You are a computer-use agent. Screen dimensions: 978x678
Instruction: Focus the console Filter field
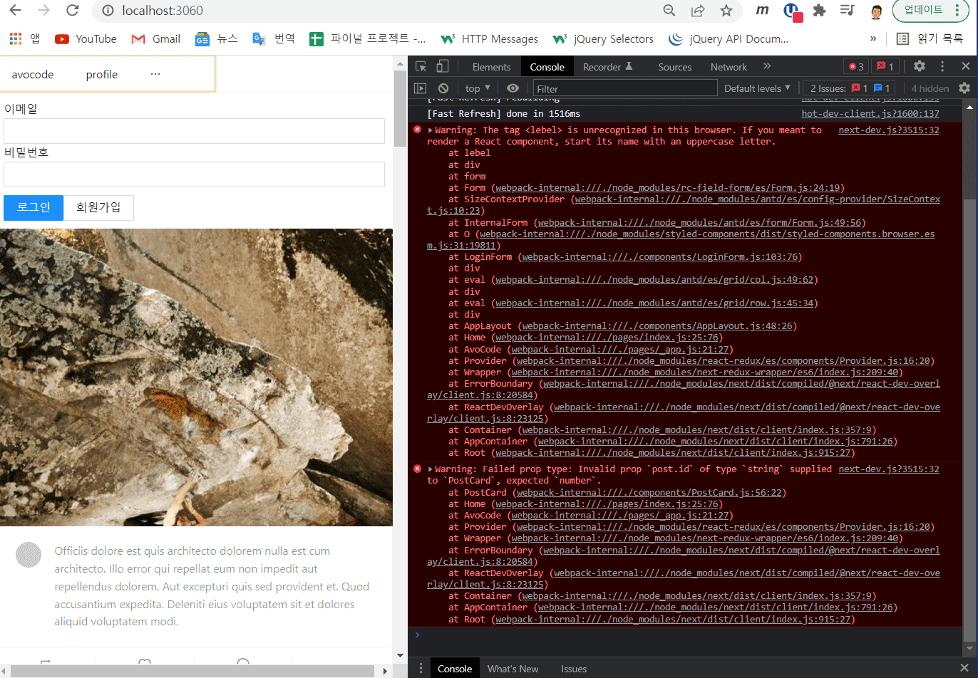625,88
